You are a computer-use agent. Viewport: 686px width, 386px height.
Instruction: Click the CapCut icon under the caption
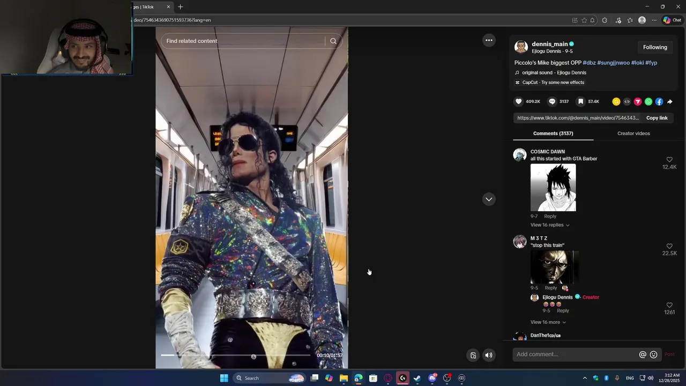518,83
